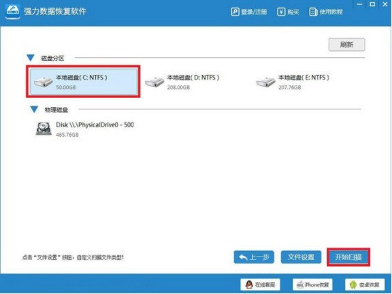The width and height of the screenshot is (392, 294).
Task: Select the PhysicalDrive0 hard disk icon
Action: 44,129
